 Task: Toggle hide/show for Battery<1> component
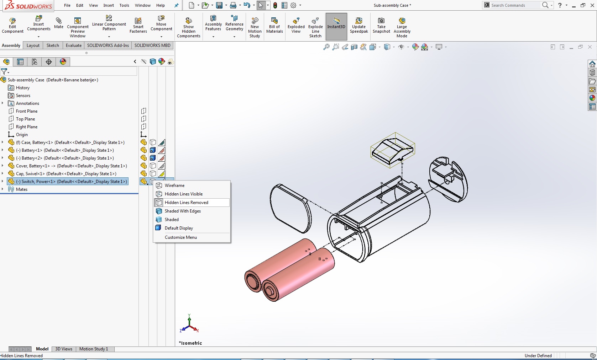(x=144, y=150)
